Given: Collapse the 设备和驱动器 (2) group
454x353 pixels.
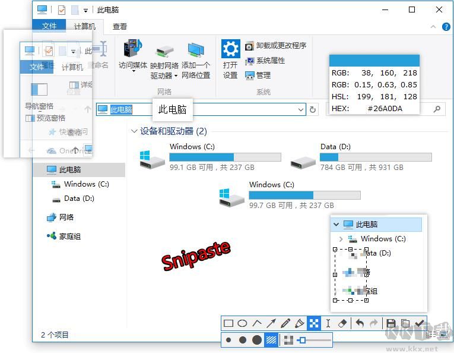Looking at the screenshot, I should (x=134, y=131).
